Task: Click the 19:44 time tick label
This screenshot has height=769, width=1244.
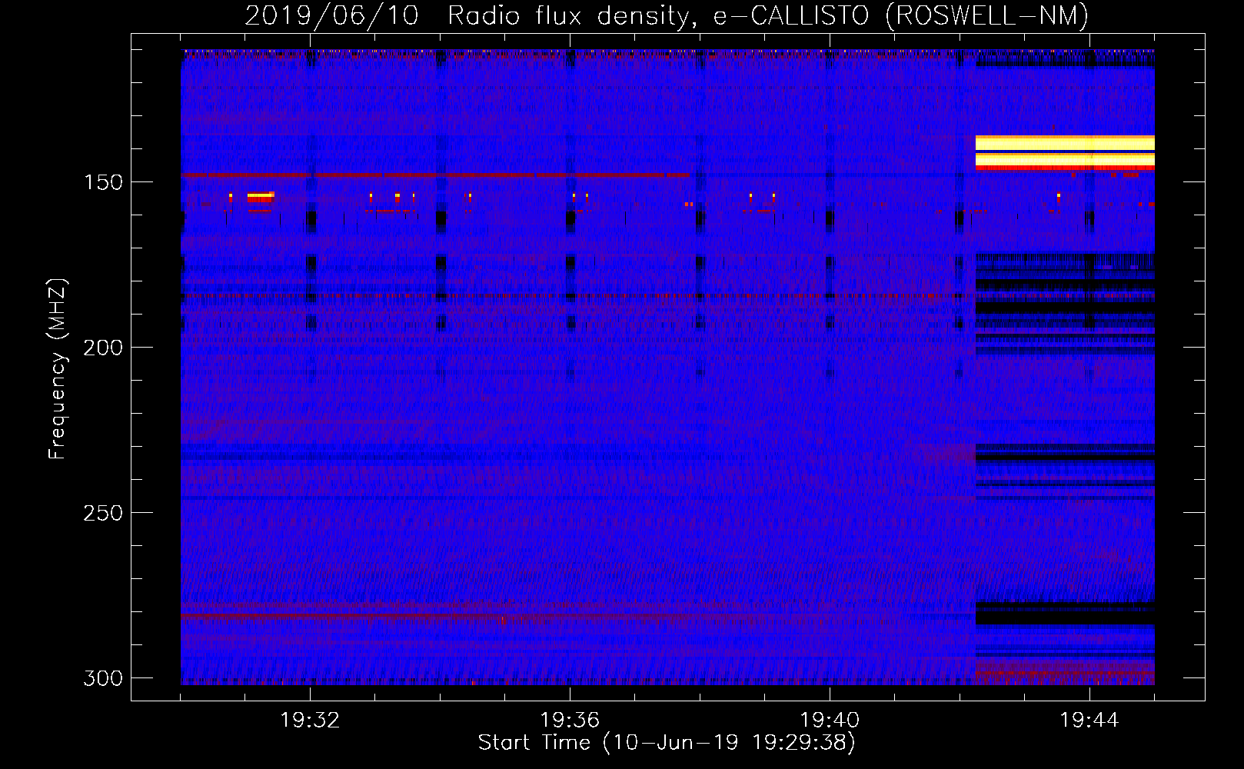Action: [x=1089, y=721]
